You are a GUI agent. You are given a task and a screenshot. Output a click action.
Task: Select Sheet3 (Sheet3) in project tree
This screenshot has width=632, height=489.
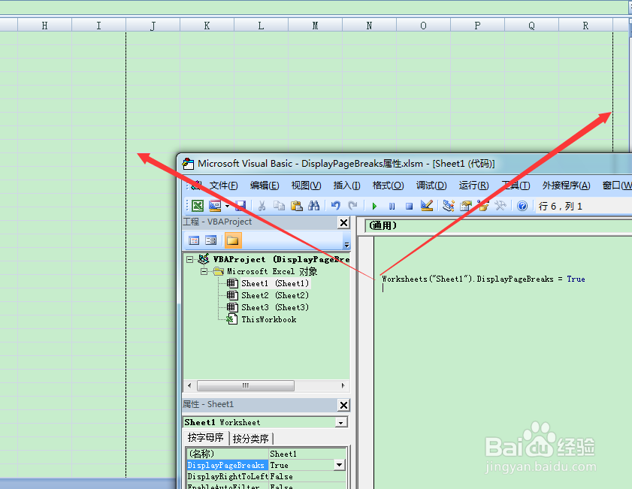[x=275, y=307]
